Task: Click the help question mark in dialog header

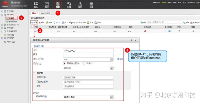Action: tap(131, 40)
